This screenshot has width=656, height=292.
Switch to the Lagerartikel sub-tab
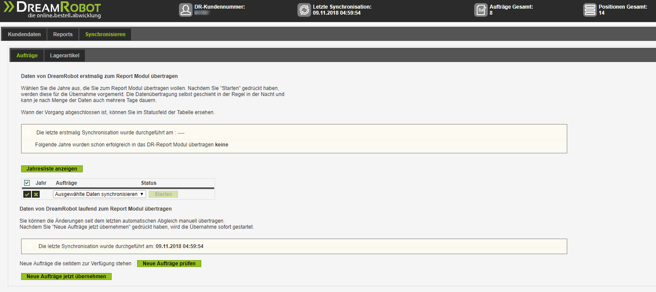pyautogui.click(x=65, y=56)
